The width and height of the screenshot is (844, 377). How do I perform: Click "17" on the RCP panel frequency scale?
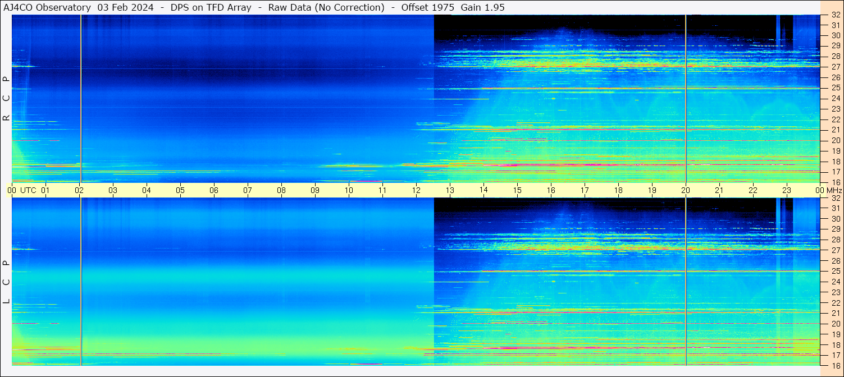tap(835, 172)
